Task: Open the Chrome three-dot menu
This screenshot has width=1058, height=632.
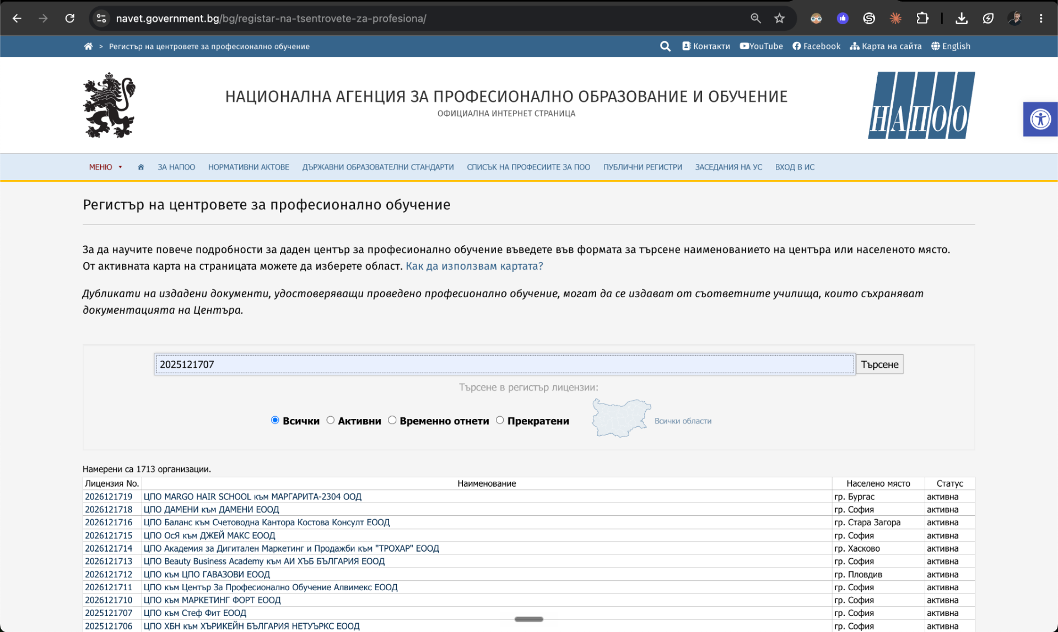Action: tap(1041, 18)
